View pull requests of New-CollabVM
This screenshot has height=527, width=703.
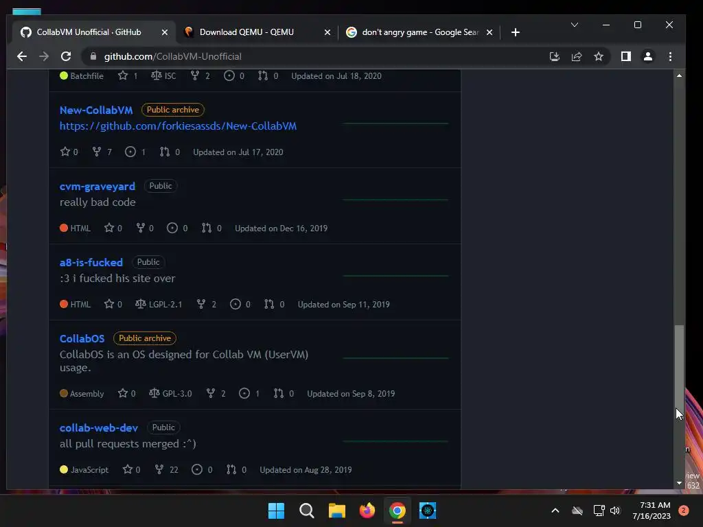[x=170, y=152]
